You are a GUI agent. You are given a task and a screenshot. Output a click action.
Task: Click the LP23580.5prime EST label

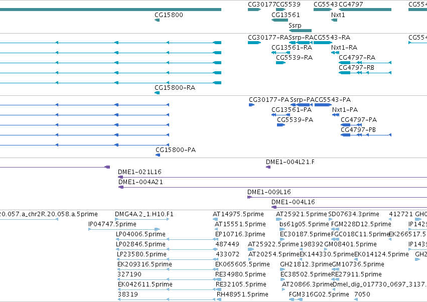[141, 254]
